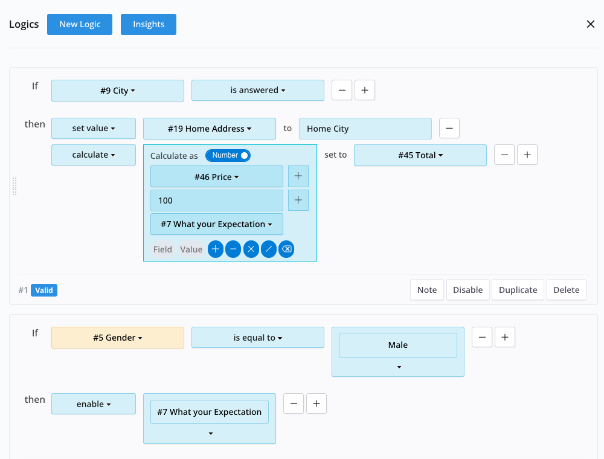Image resolution: width=604 pixels, height=459 pixels.
Task: Close the Logics panel with X
Action: click(x=591, y=24)
